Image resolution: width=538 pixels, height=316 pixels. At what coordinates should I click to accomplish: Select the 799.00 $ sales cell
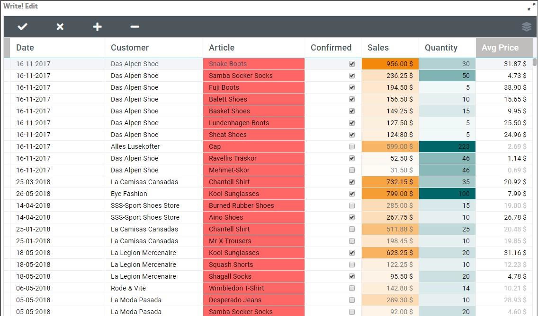coord(390,194)
